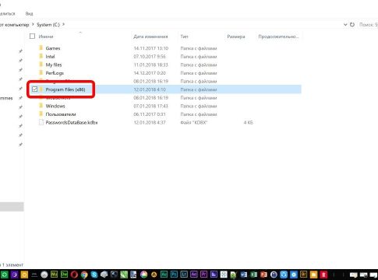Click into the Поиск search field
Screen dimensions: 378x280
pos(368,25)
